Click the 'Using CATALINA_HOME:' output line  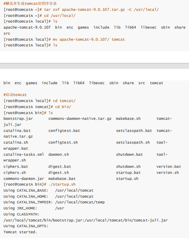(x=48, y=196)
